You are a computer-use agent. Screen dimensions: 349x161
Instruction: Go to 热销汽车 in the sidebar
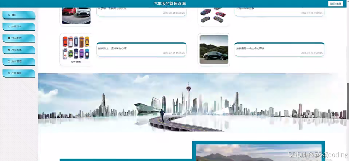tap(19, 26)
